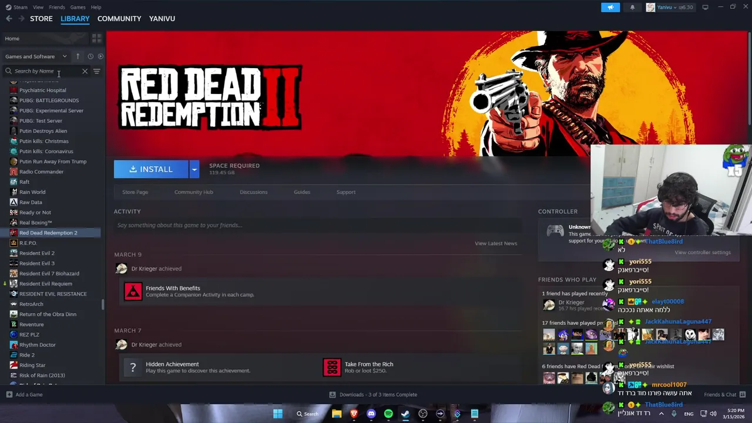This screenshot has height=423, width=752.
Task: Open Friends With Benefits achievement icon
Action: [133, 291]
